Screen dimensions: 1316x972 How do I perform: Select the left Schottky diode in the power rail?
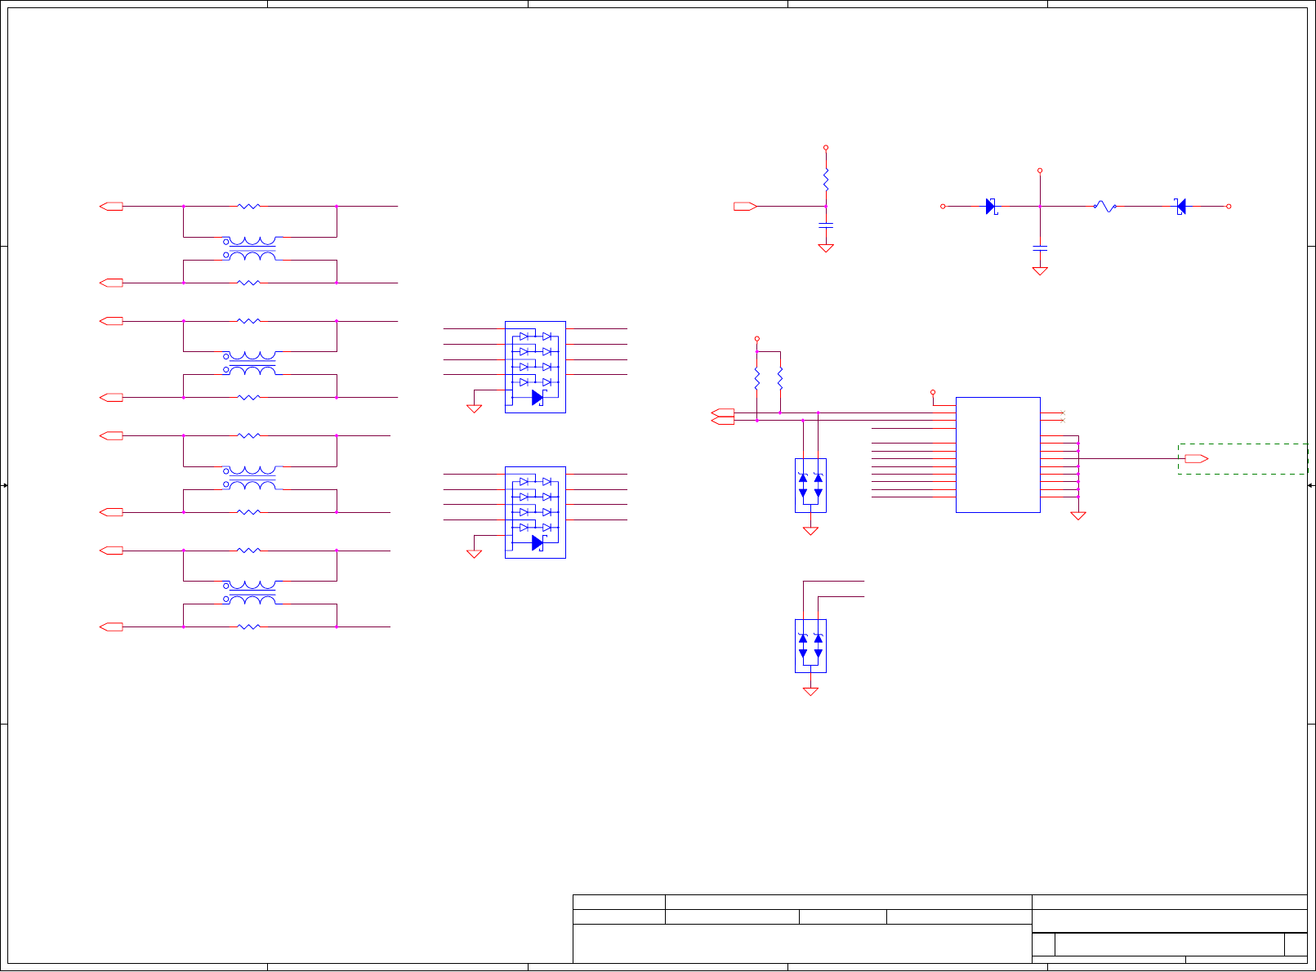[992, 207]
